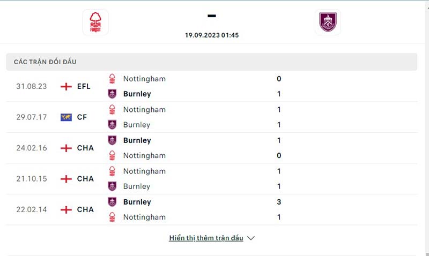Screen dimensions: 429x256
Task: Click England flag in the 22.02.14 row
Action: tap(66, 210)
